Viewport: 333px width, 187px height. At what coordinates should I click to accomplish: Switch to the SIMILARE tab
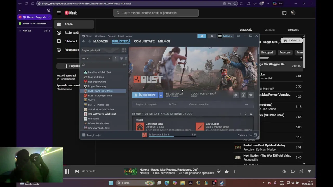(293, 30)
